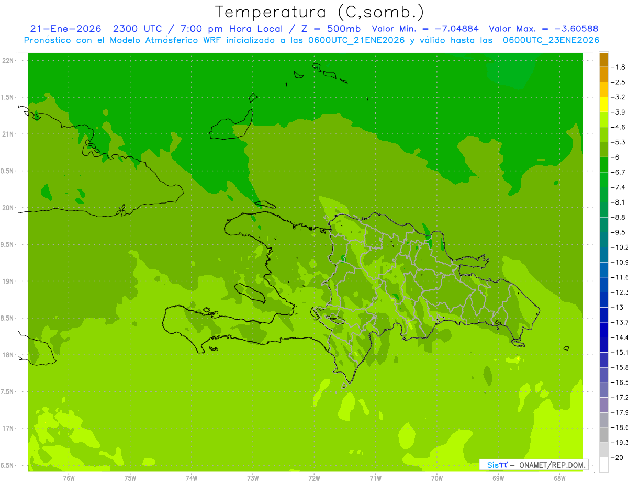Click 'Valor Min. = -7.04884' text
Image resolution: width=628 pixels, height=485 pixels.
(x=425, y=29)
